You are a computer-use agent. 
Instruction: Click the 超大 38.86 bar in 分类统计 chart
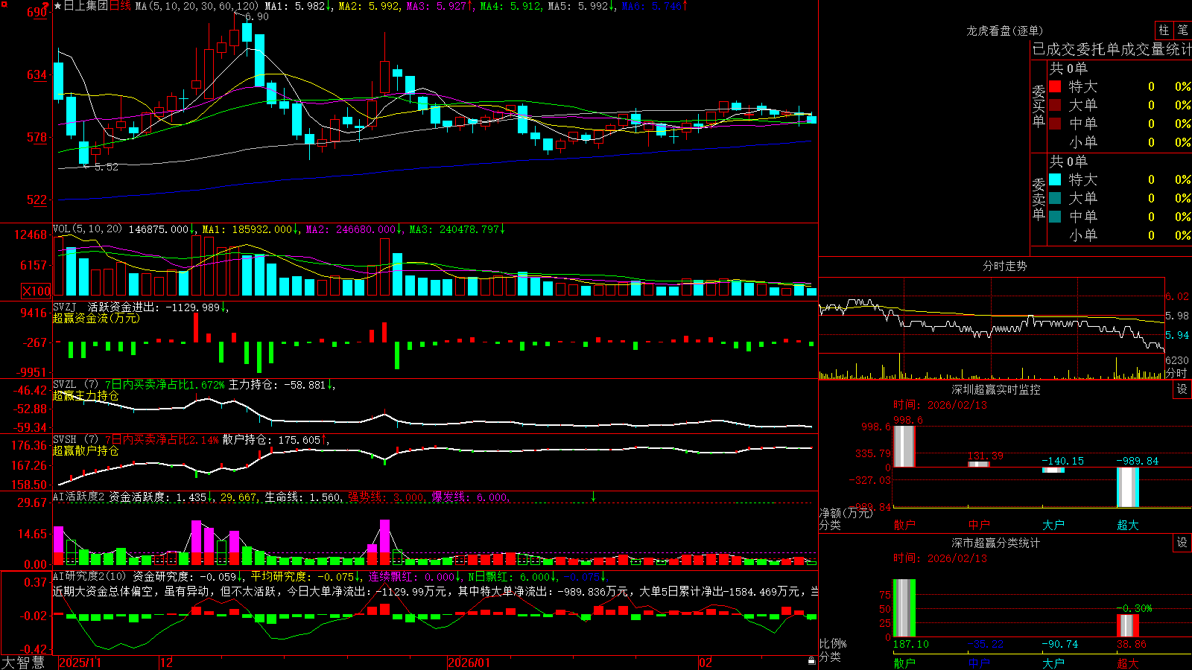1128,625
